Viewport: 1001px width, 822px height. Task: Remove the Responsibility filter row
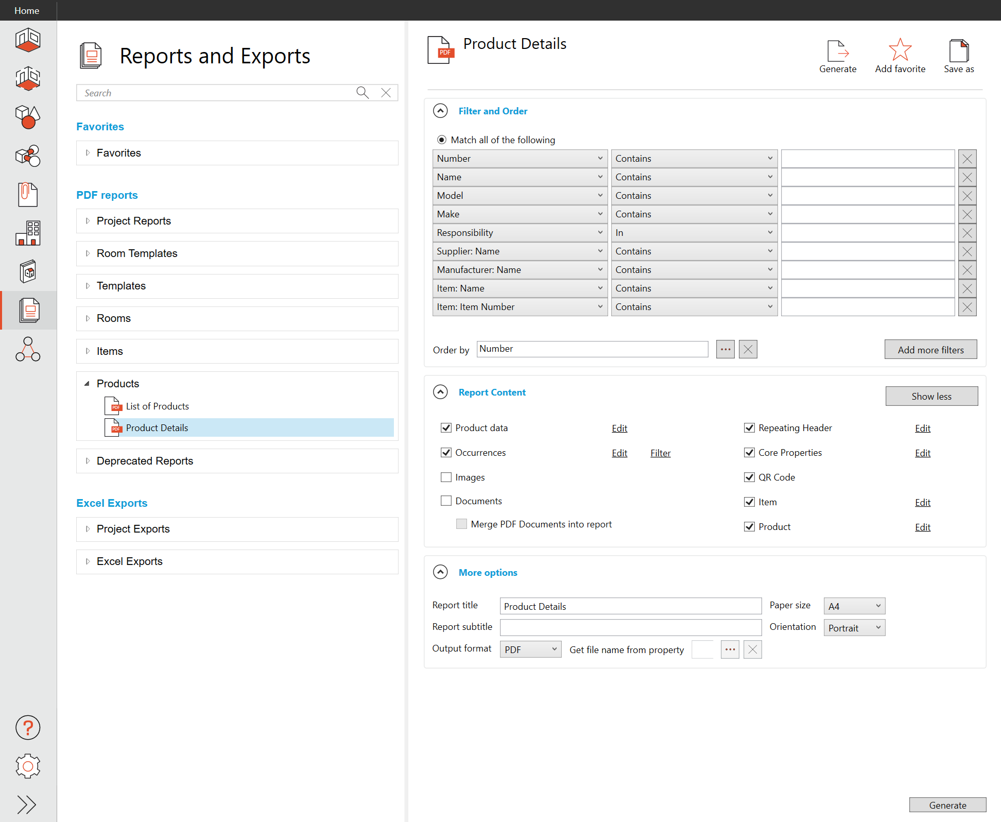(967, 233)
